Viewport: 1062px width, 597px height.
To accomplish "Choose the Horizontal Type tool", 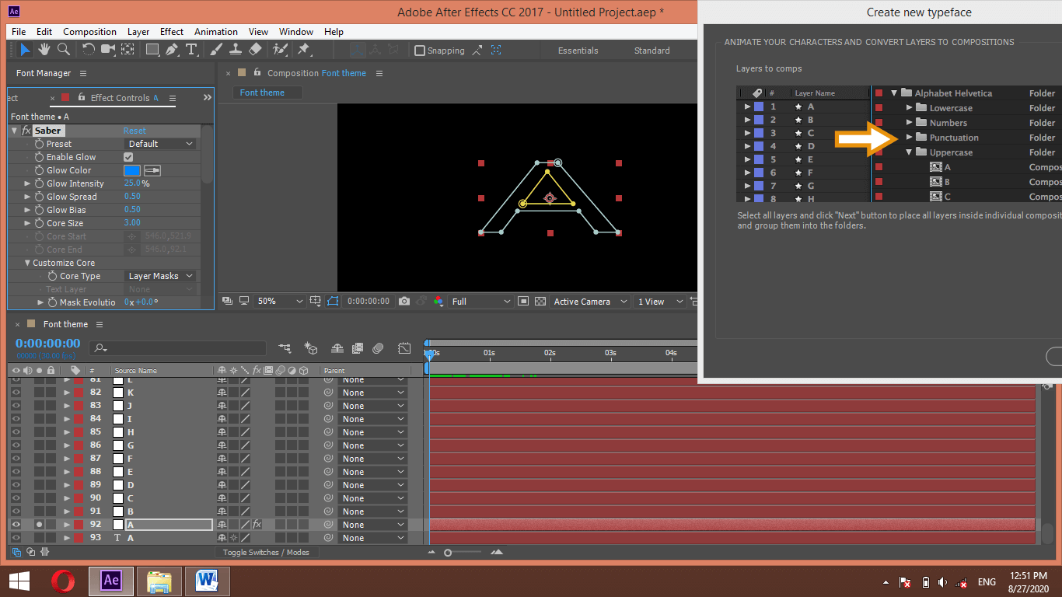I will [191, 50].
